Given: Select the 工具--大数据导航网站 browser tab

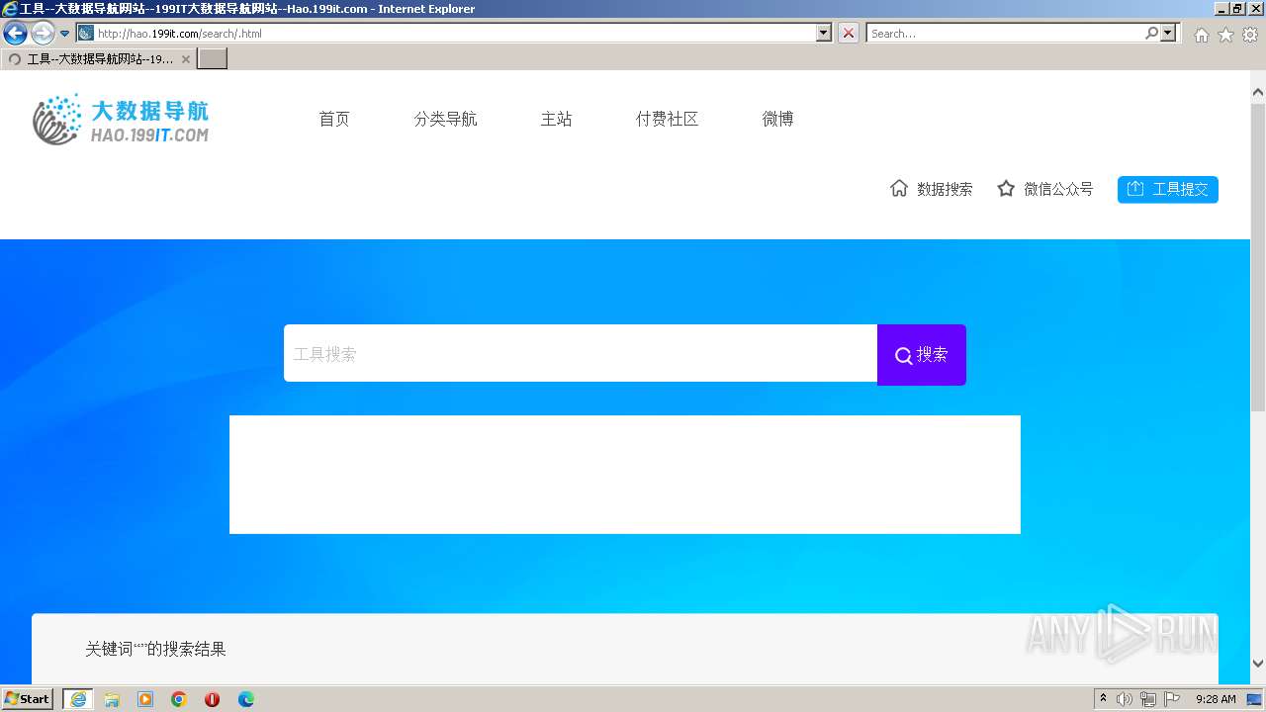Looking at the screenshot, I should click(99, 59).
